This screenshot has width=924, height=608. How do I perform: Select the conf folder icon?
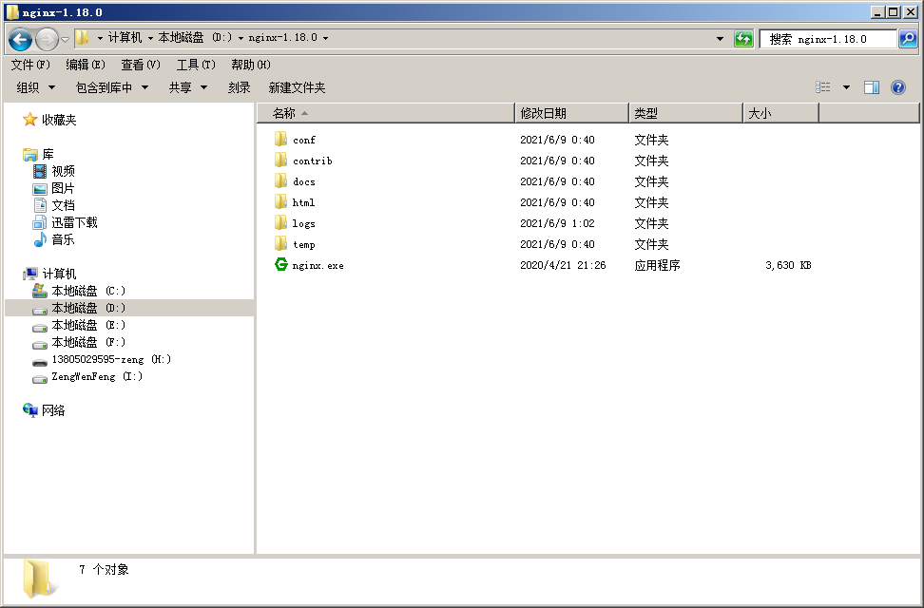(x=281, y=139)
